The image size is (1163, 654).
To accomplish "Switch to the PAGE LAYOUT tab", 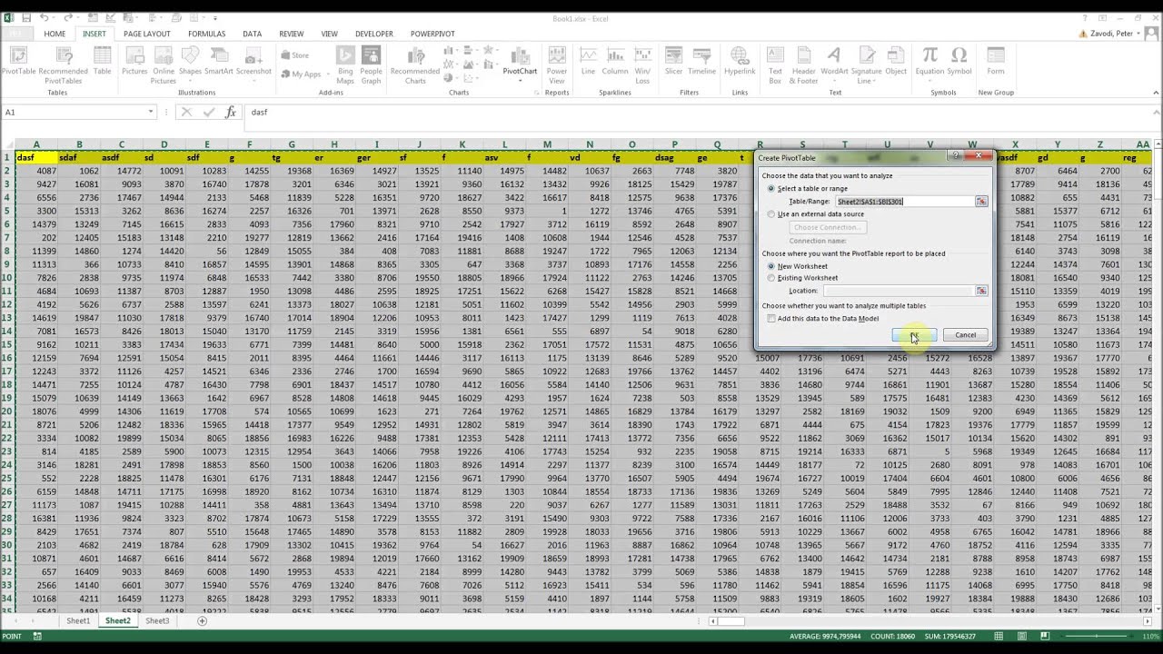I will (147, 34).
